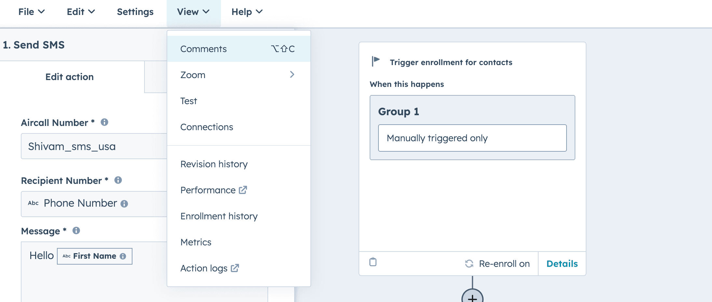Click info icon in First Name token
Image resolution: width=712 pixels, height=302 pixels.
pos(123,256)
